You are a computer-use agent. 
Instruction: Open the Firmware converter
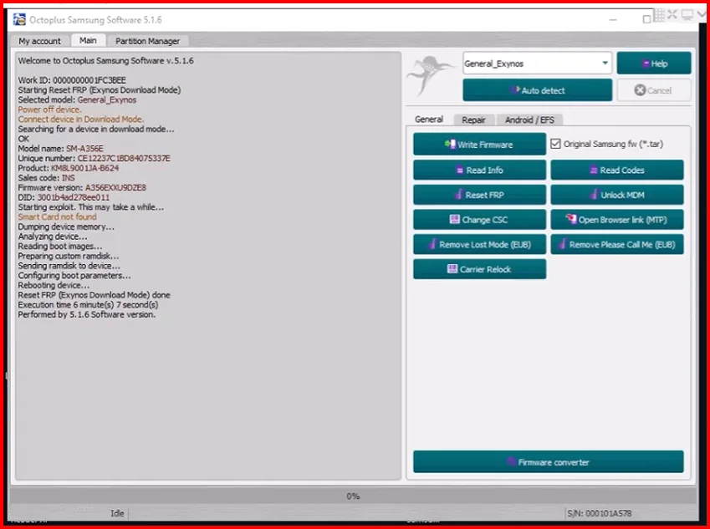pos(549,462)
